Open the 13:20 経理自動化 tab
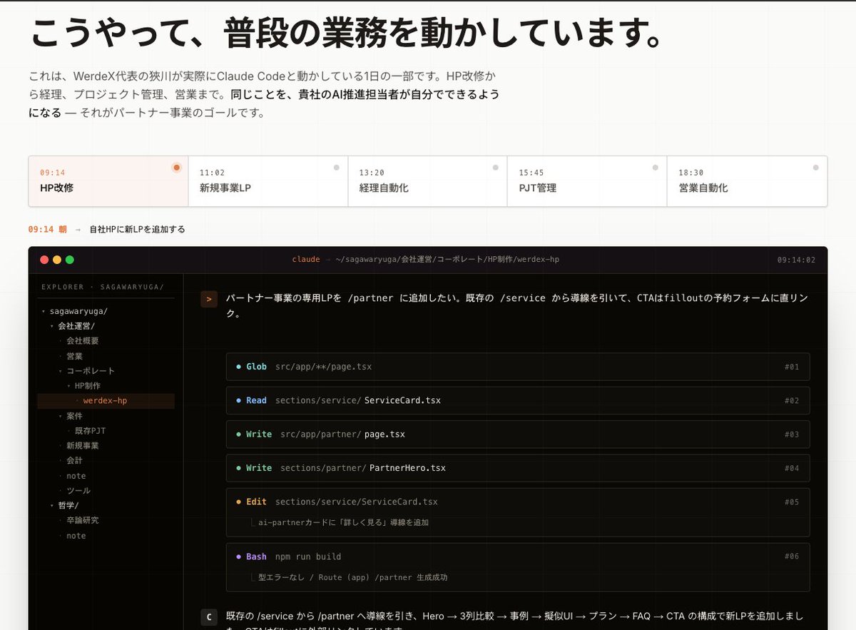856x630 pixels. (x=428, y=181)
